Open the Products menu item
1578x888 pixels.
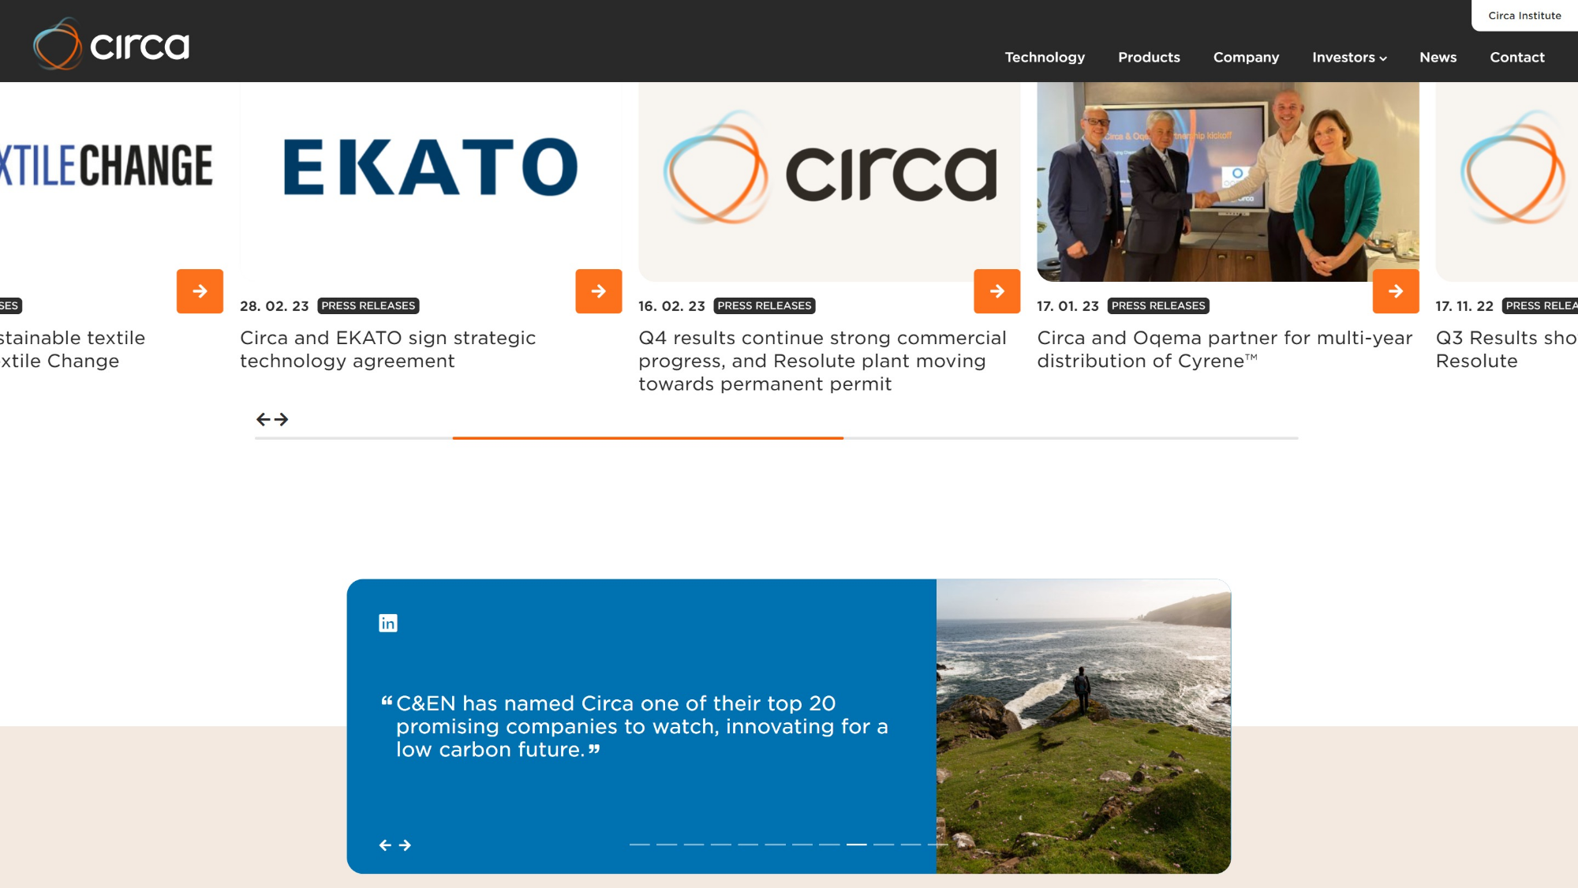tap(1149, 58)
